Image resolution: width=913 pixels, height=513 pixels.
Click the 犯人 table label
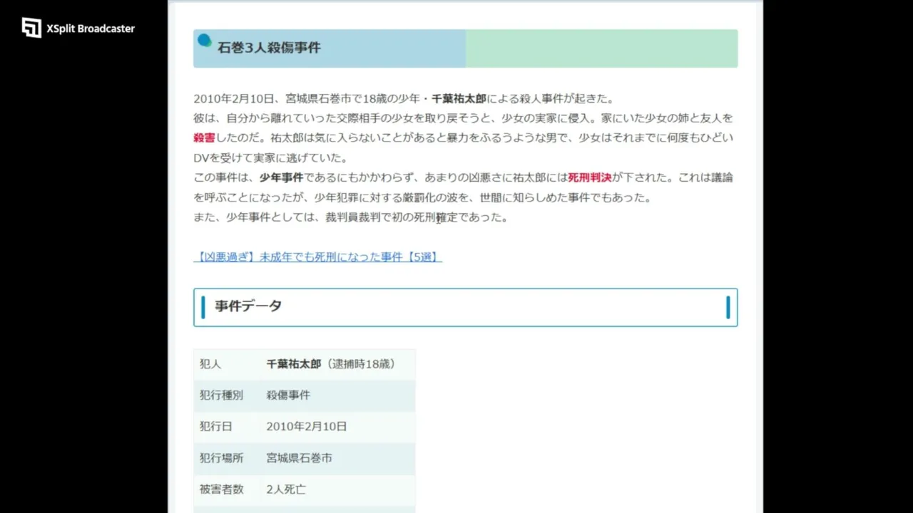point(210,364)
